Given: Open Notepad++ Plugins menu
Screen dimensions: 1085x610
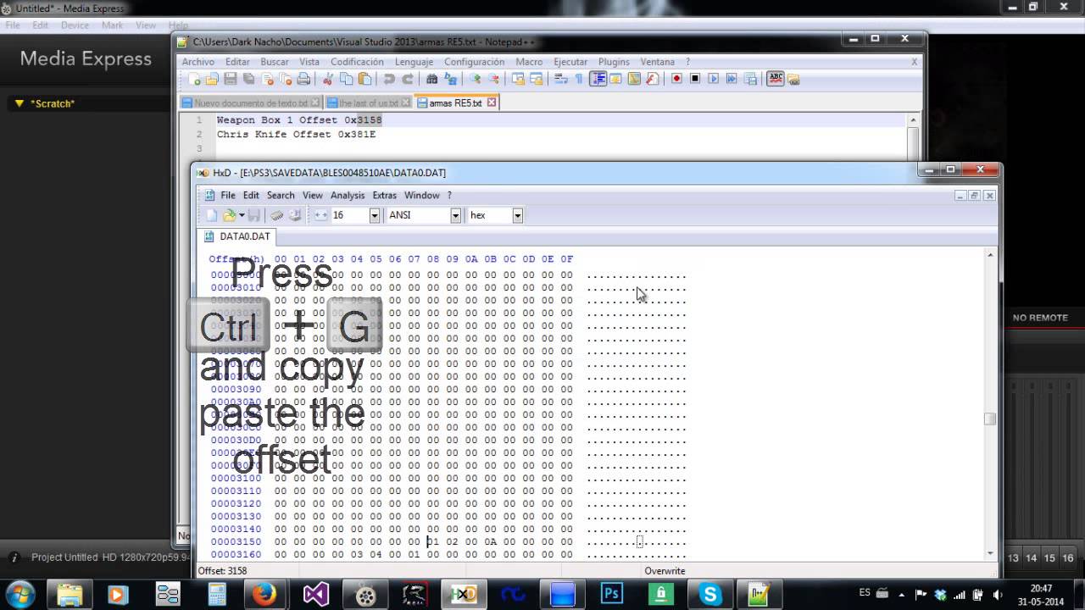Looking at the screenshot, I should point(614,62).
